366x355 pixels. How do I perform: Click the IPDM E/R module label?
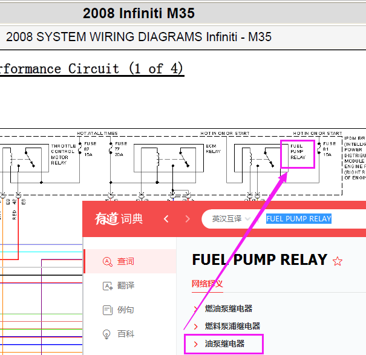[355, 158]
